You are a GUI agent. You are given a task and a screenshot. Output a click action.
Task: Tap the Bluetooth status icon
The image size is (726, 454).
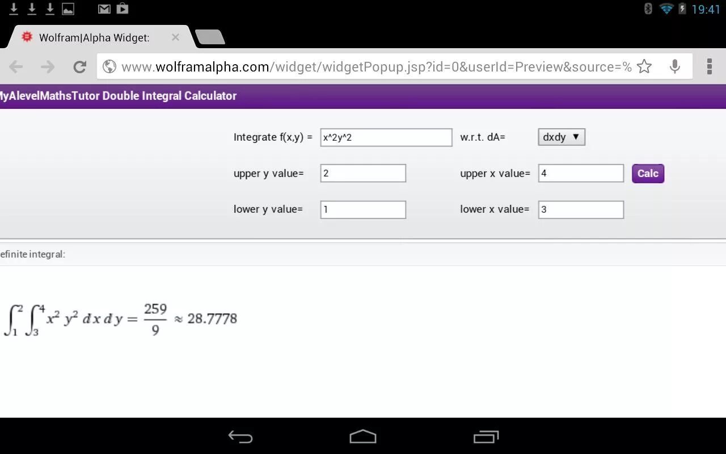(648, 9)
